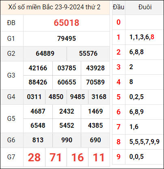
Task: Click the special prize number 65018
Action: tap(67, 23)
